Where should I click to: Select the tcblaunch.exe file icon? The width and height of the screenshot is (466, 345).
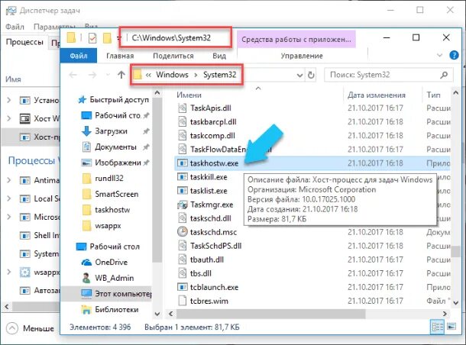point(182,288)
